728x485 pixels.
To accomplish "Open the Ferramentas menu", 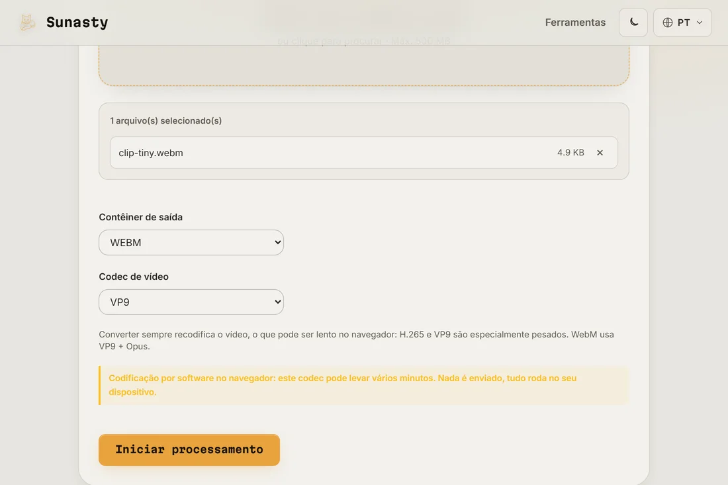I will point(575,22).
